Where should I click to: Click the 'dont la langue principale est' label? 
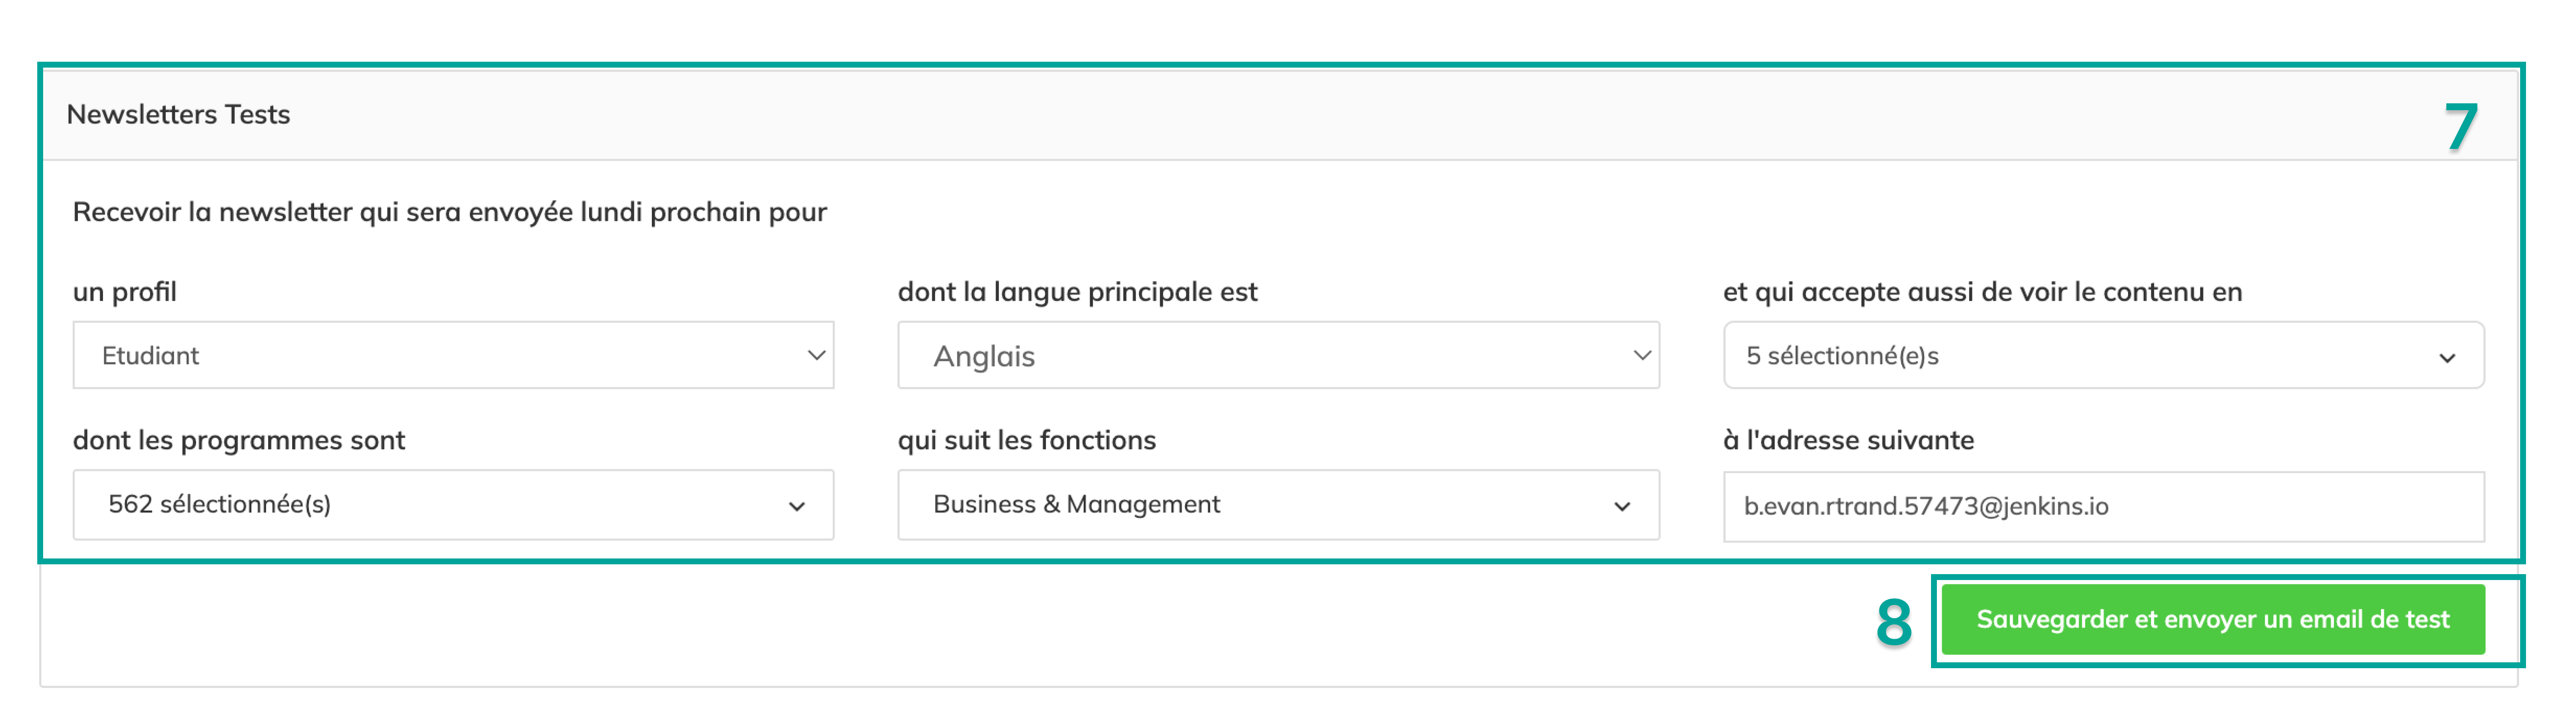pos(1077,292)
